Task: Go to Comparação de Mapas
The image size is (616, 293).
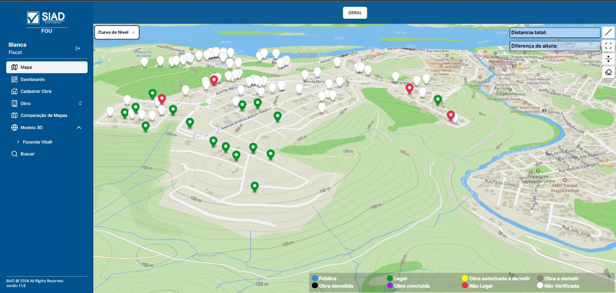Action: click(x=43, y=115)
